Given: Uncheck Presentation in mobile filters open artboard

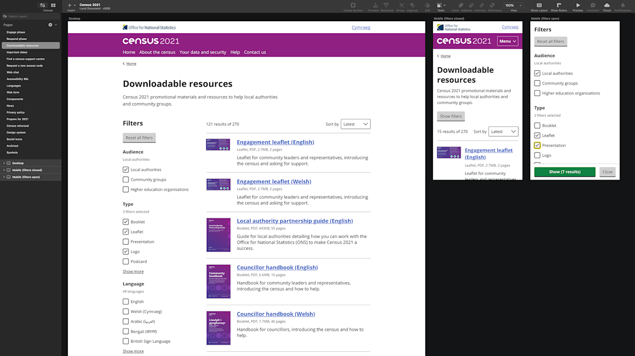Looking at the screenshot, I should [x=537, y=145].
